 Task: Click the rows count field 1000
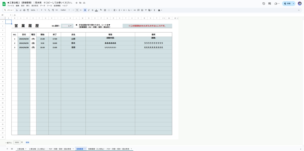coord(17,142)
